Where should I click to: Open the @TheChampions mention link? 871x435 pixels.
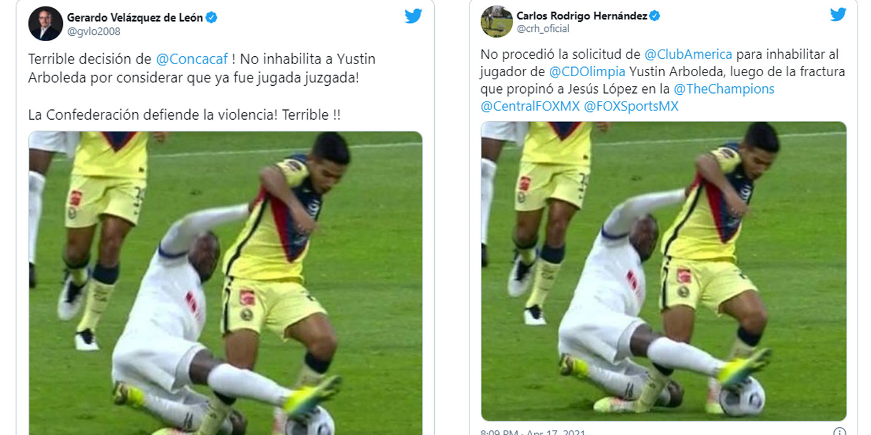pyautogui.click(x=723, y=89)
